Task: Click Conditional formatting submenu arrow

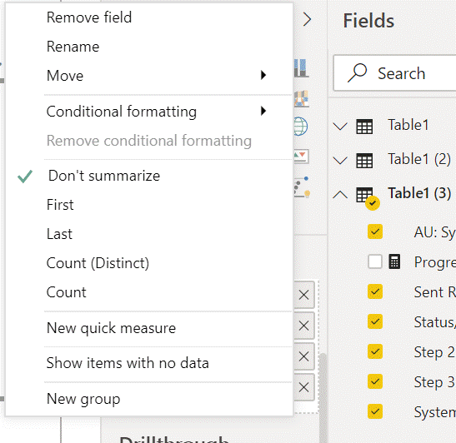Action: pos(263,111)
